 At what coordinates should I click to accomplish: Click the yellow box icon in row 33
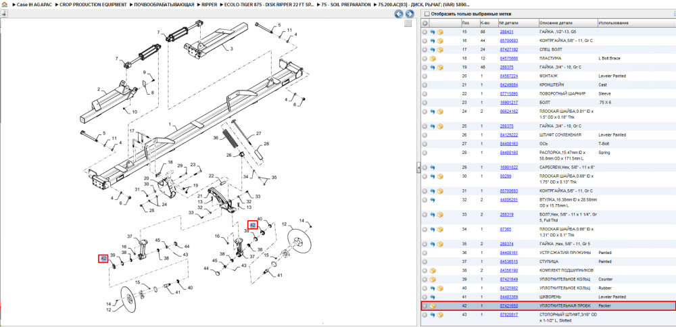[x=440, y=215]
